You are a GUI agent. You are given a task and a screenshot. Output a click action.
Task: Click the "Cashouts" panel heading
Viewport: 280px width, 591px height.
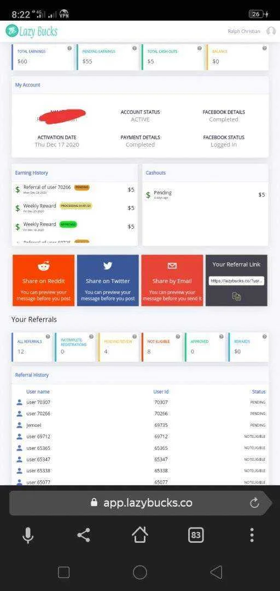tap(156, 172)
